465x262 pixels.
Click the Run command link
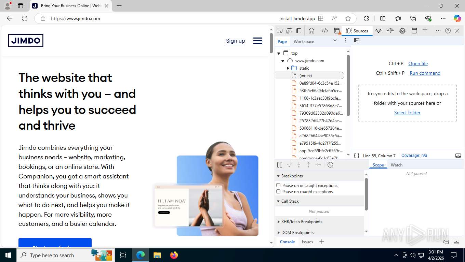425,73
